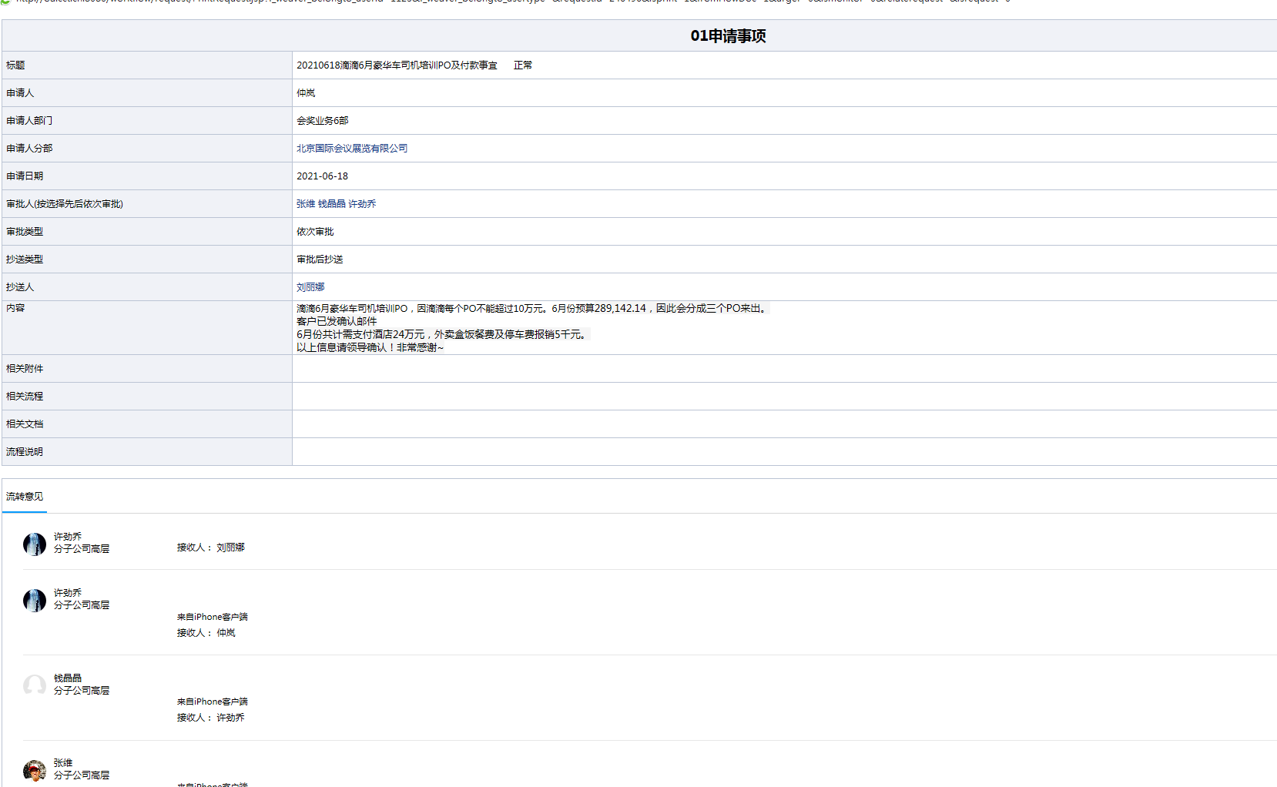1277x787 pixels.
Task: Click the name 钱晶晶 above 分子公司高层
Action: 68,678
